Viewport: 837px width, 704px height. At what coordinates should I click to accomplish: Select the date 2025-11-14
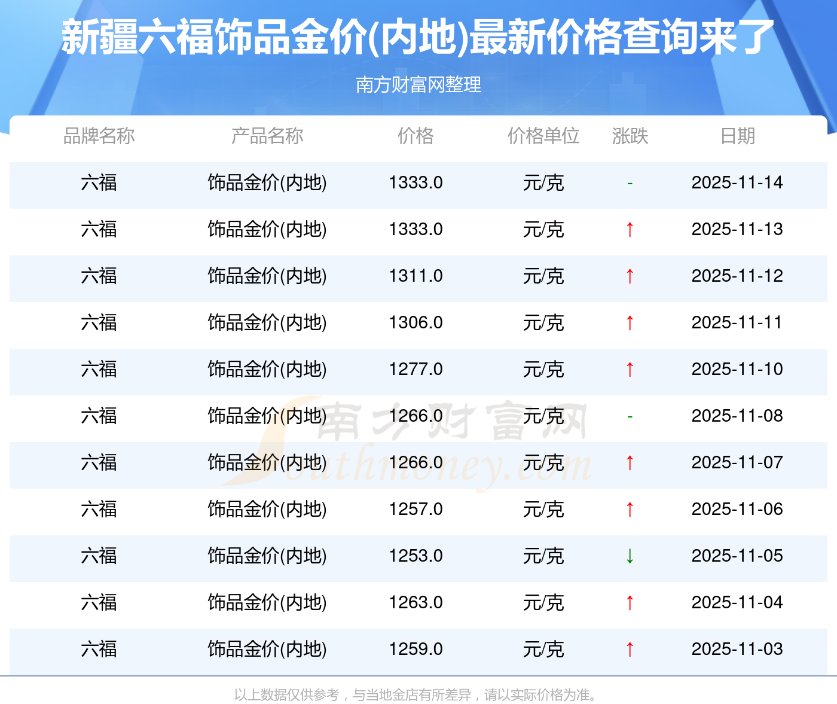coord(737,182)
